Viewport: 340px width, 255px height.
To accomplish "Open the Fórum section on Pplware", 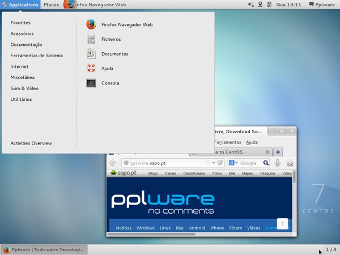I will click(x=236, y=228).
